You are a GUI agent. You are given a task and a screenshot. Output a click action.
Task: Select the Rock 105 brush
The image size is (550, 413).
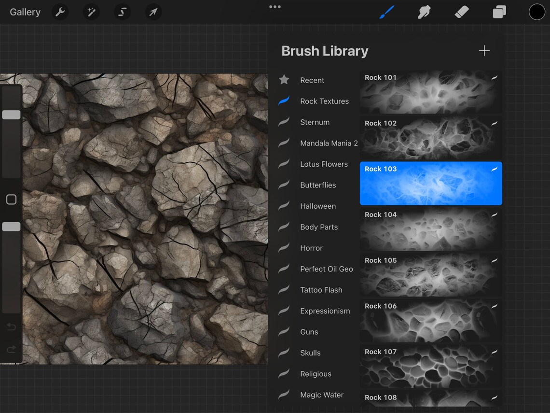431,275
